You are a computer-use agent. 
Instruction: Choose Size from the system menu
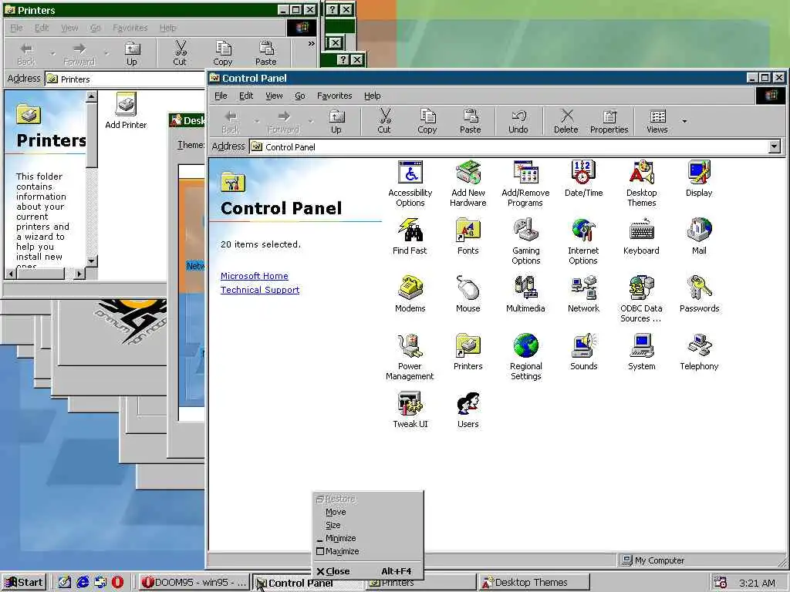click(x=367, y=525)
